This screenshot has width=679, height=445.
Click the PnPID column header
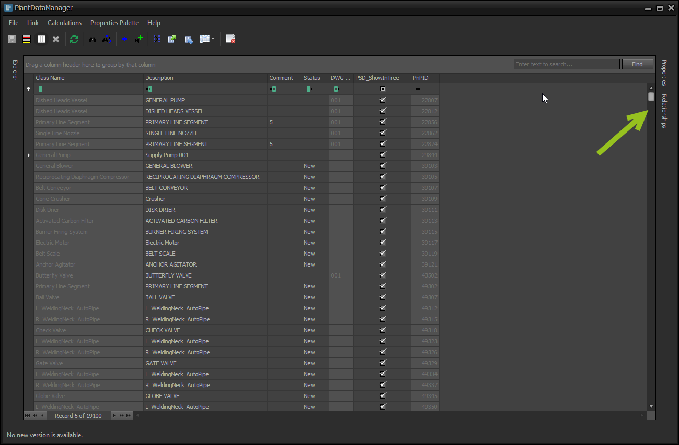click(x=425, y=78)
